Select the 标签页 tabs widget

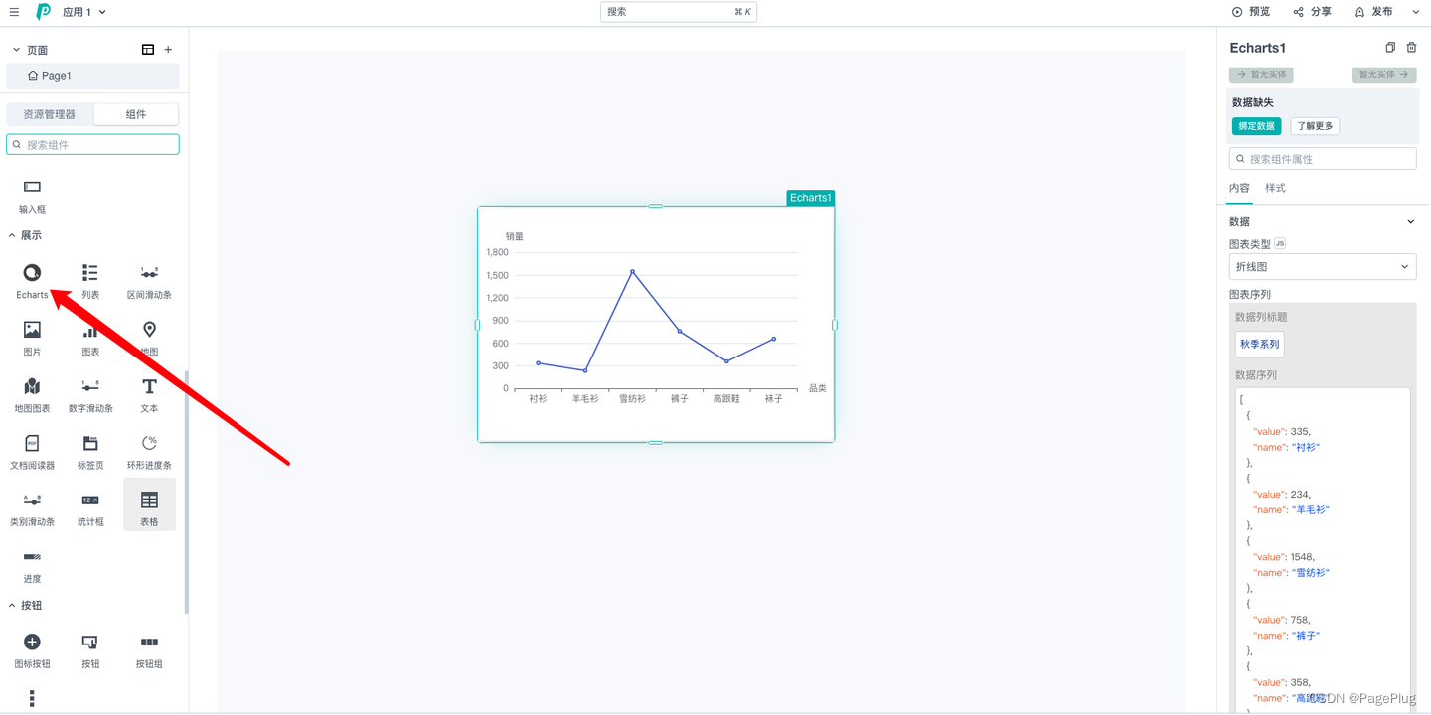[90, 451]
